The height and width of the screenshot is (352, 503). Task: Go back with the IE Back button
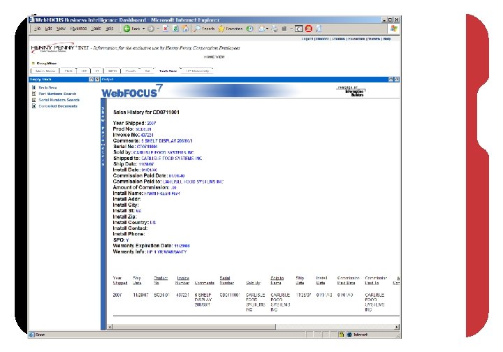132,29
